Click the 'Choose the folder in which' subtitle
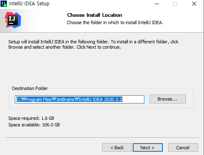The width and height of the screenshot is (204, 155). coord(115,22)
